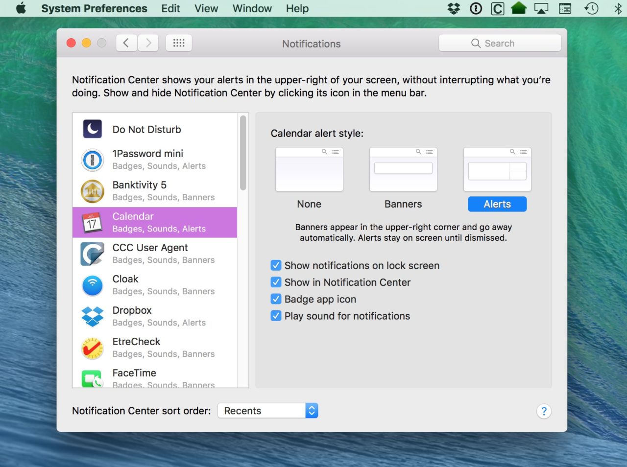
Task: Click the EtreCheck app icon
Action: [92, 348]
